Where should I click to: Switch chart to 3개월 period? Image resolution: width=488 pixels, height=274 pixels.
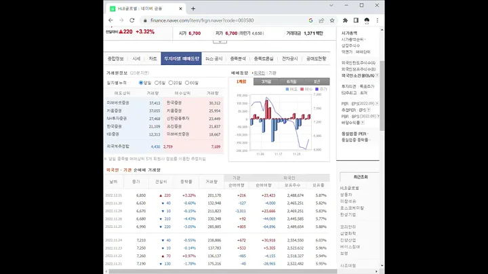266,81
